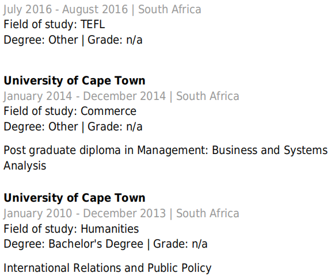
Task: Click the Field of study: Commerce line
Action: click(70, 111)
